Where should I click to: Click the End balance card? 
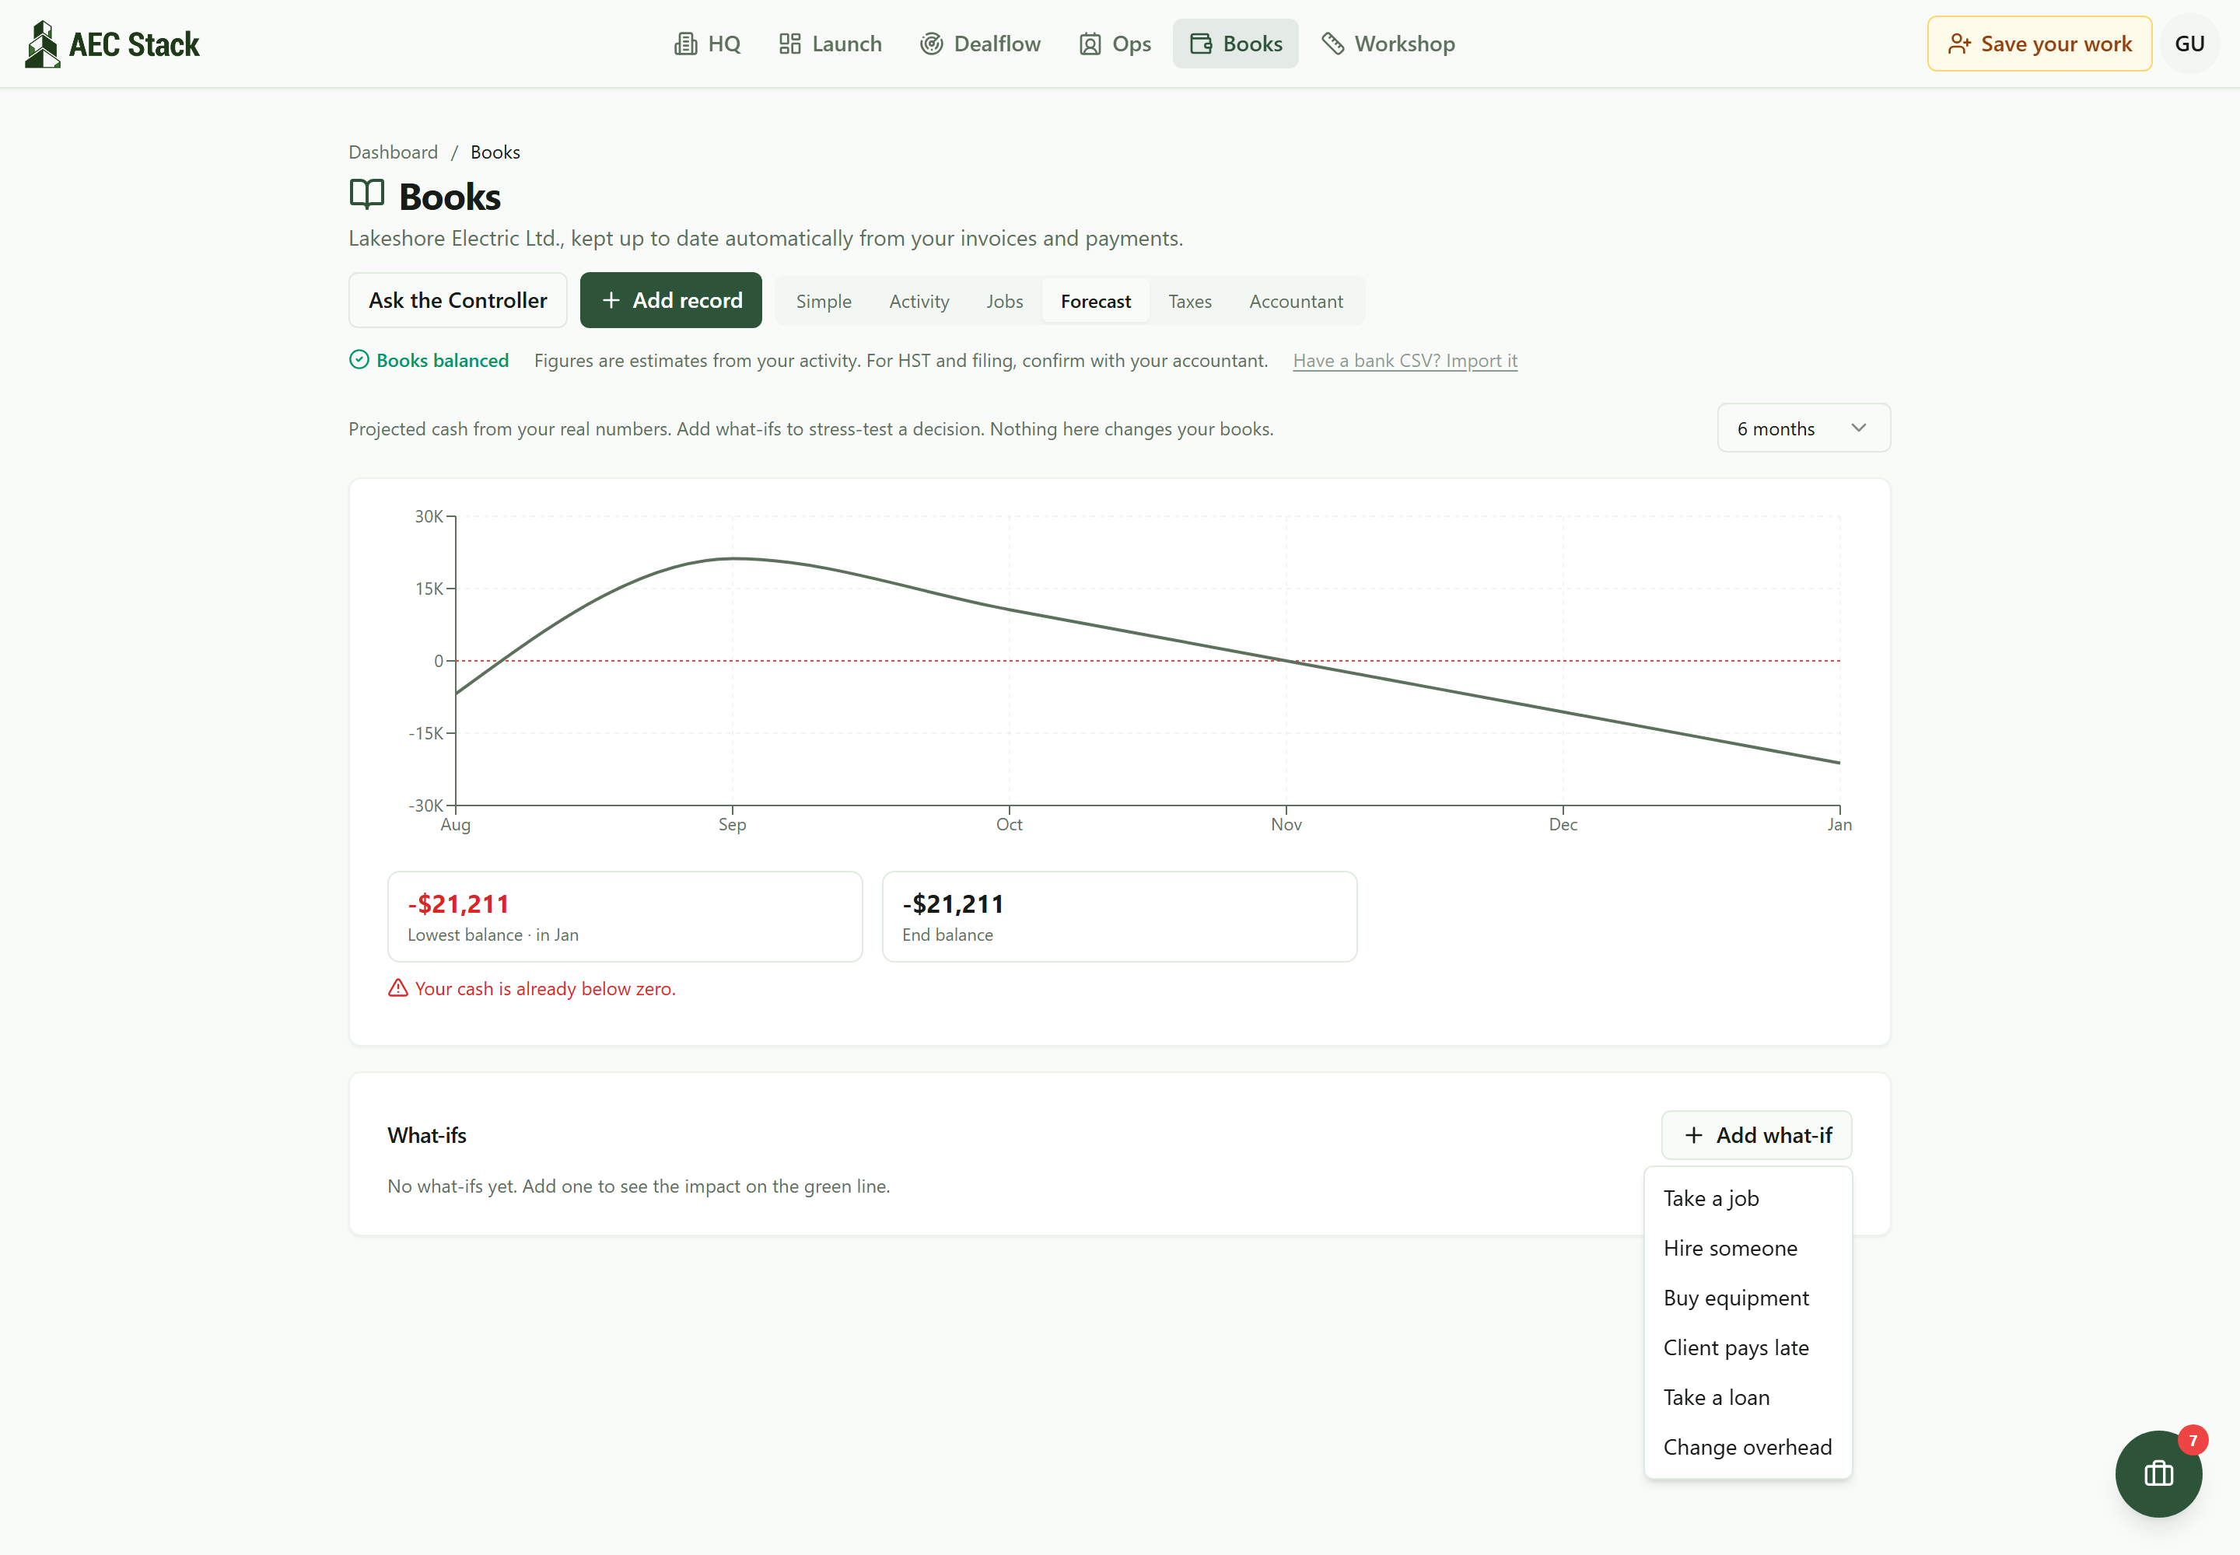pyautogui.click(x=1119, y=917)
